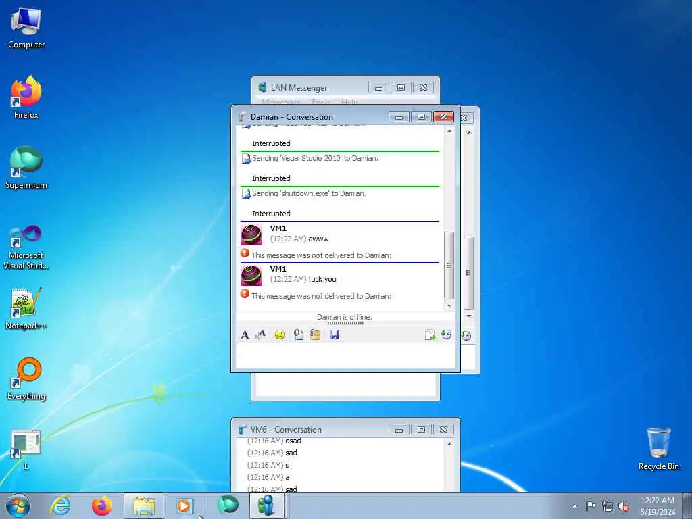692x519 pixels.
Task: Save the conversation with floppy disk icon
Action: pos(335,335)
